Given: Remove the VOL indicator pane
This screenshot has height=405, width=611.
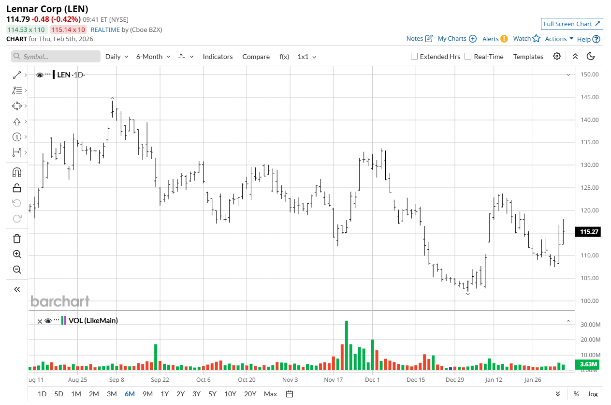Looking at the screenshot, I should pos(40,321).
